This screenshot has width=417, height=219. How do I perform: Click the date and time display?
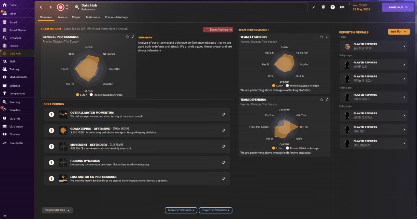(361, 7)
